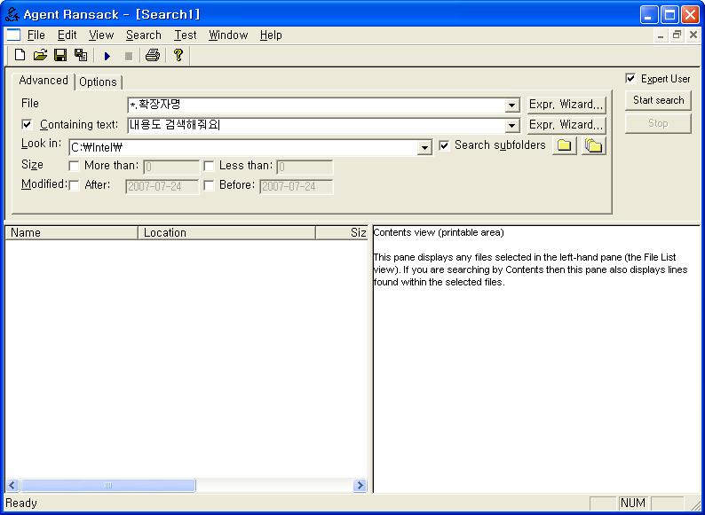Click the horizontal scrollbar thumb in results list
Image resolution: width=705 pixels, height=515 pixels.
pos(108,486)
